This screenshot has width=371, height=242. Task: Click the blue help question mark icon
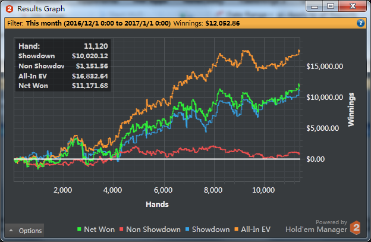click(360, 23)
